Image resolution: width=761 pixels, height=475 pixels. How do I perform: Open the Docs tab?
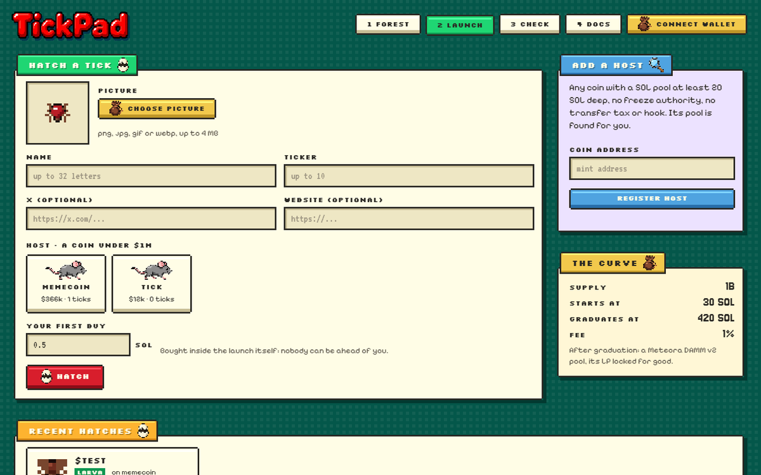[594, 24]
